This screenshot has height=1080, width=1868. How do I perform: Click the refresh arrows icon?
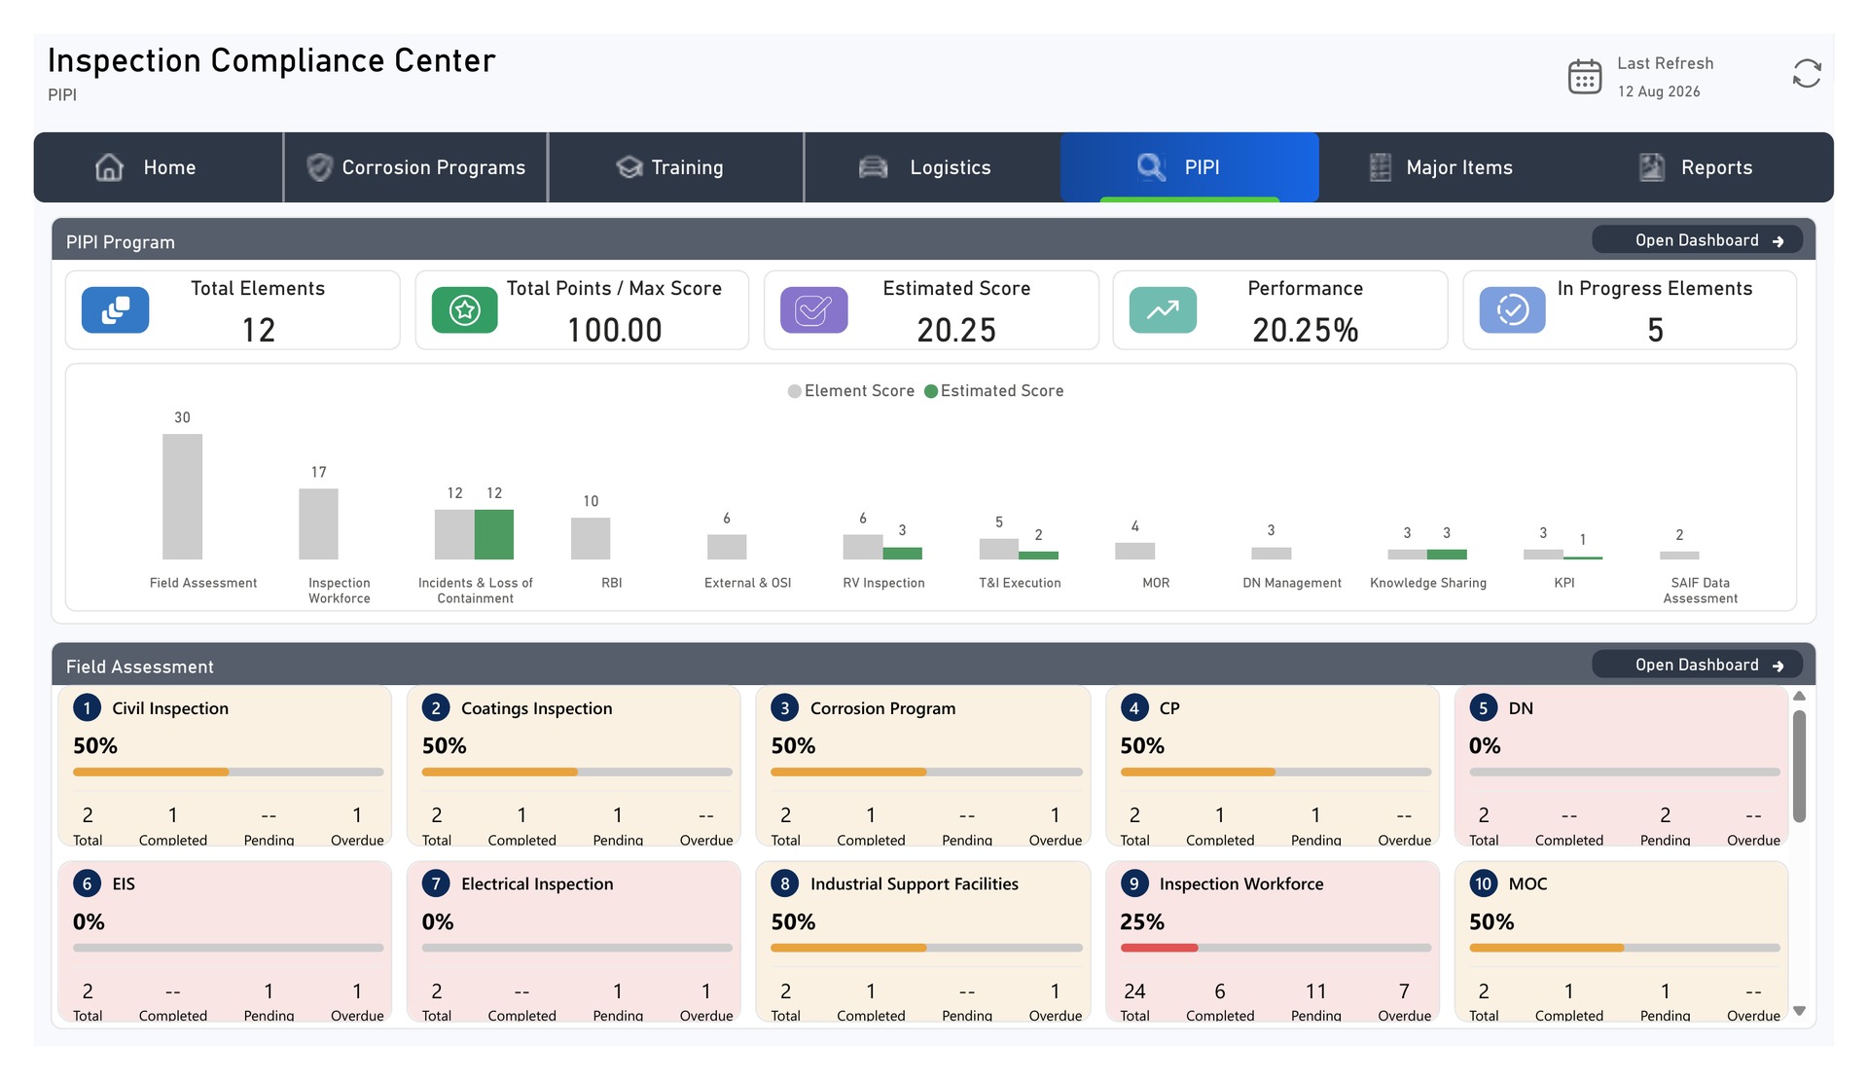point(1807,74)
